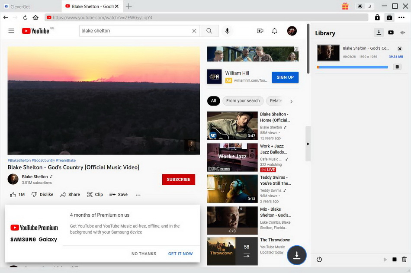Show audio tab in Library
Screen dimensions: 411x273
403,32
